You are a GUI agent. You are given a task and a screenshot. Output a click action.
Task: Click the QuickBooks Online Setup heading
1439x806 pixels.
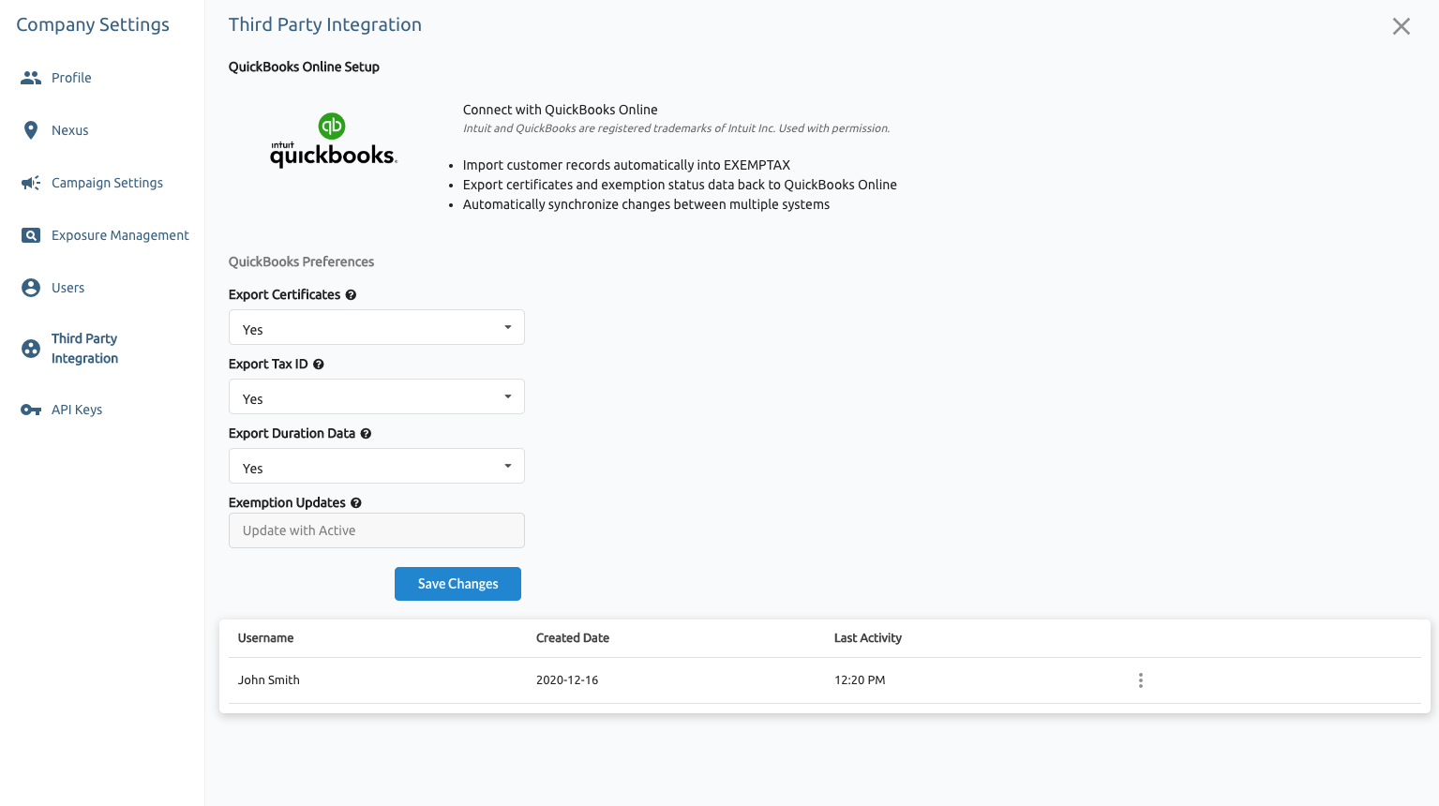[304, 67]
